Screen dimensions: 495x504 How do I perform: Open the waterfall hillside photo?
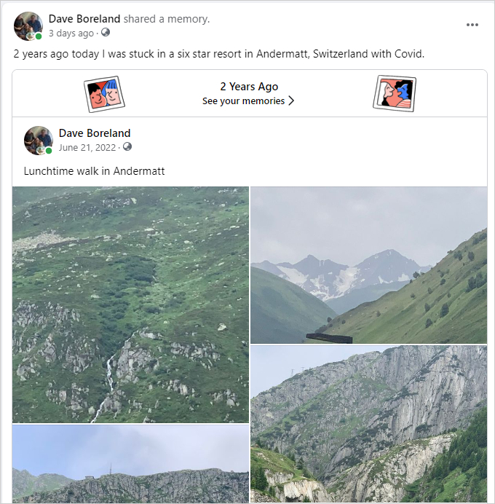coord(130,304)
